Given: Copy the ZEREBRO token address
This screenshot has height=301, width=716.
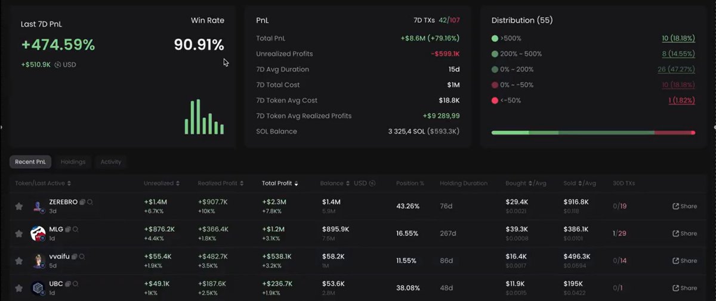Looking at the screenshot, I should point(83,202).
